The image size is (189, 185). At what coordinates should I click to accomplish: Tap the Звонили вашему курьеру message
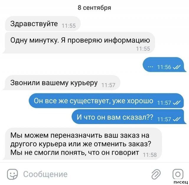(61, 83)
